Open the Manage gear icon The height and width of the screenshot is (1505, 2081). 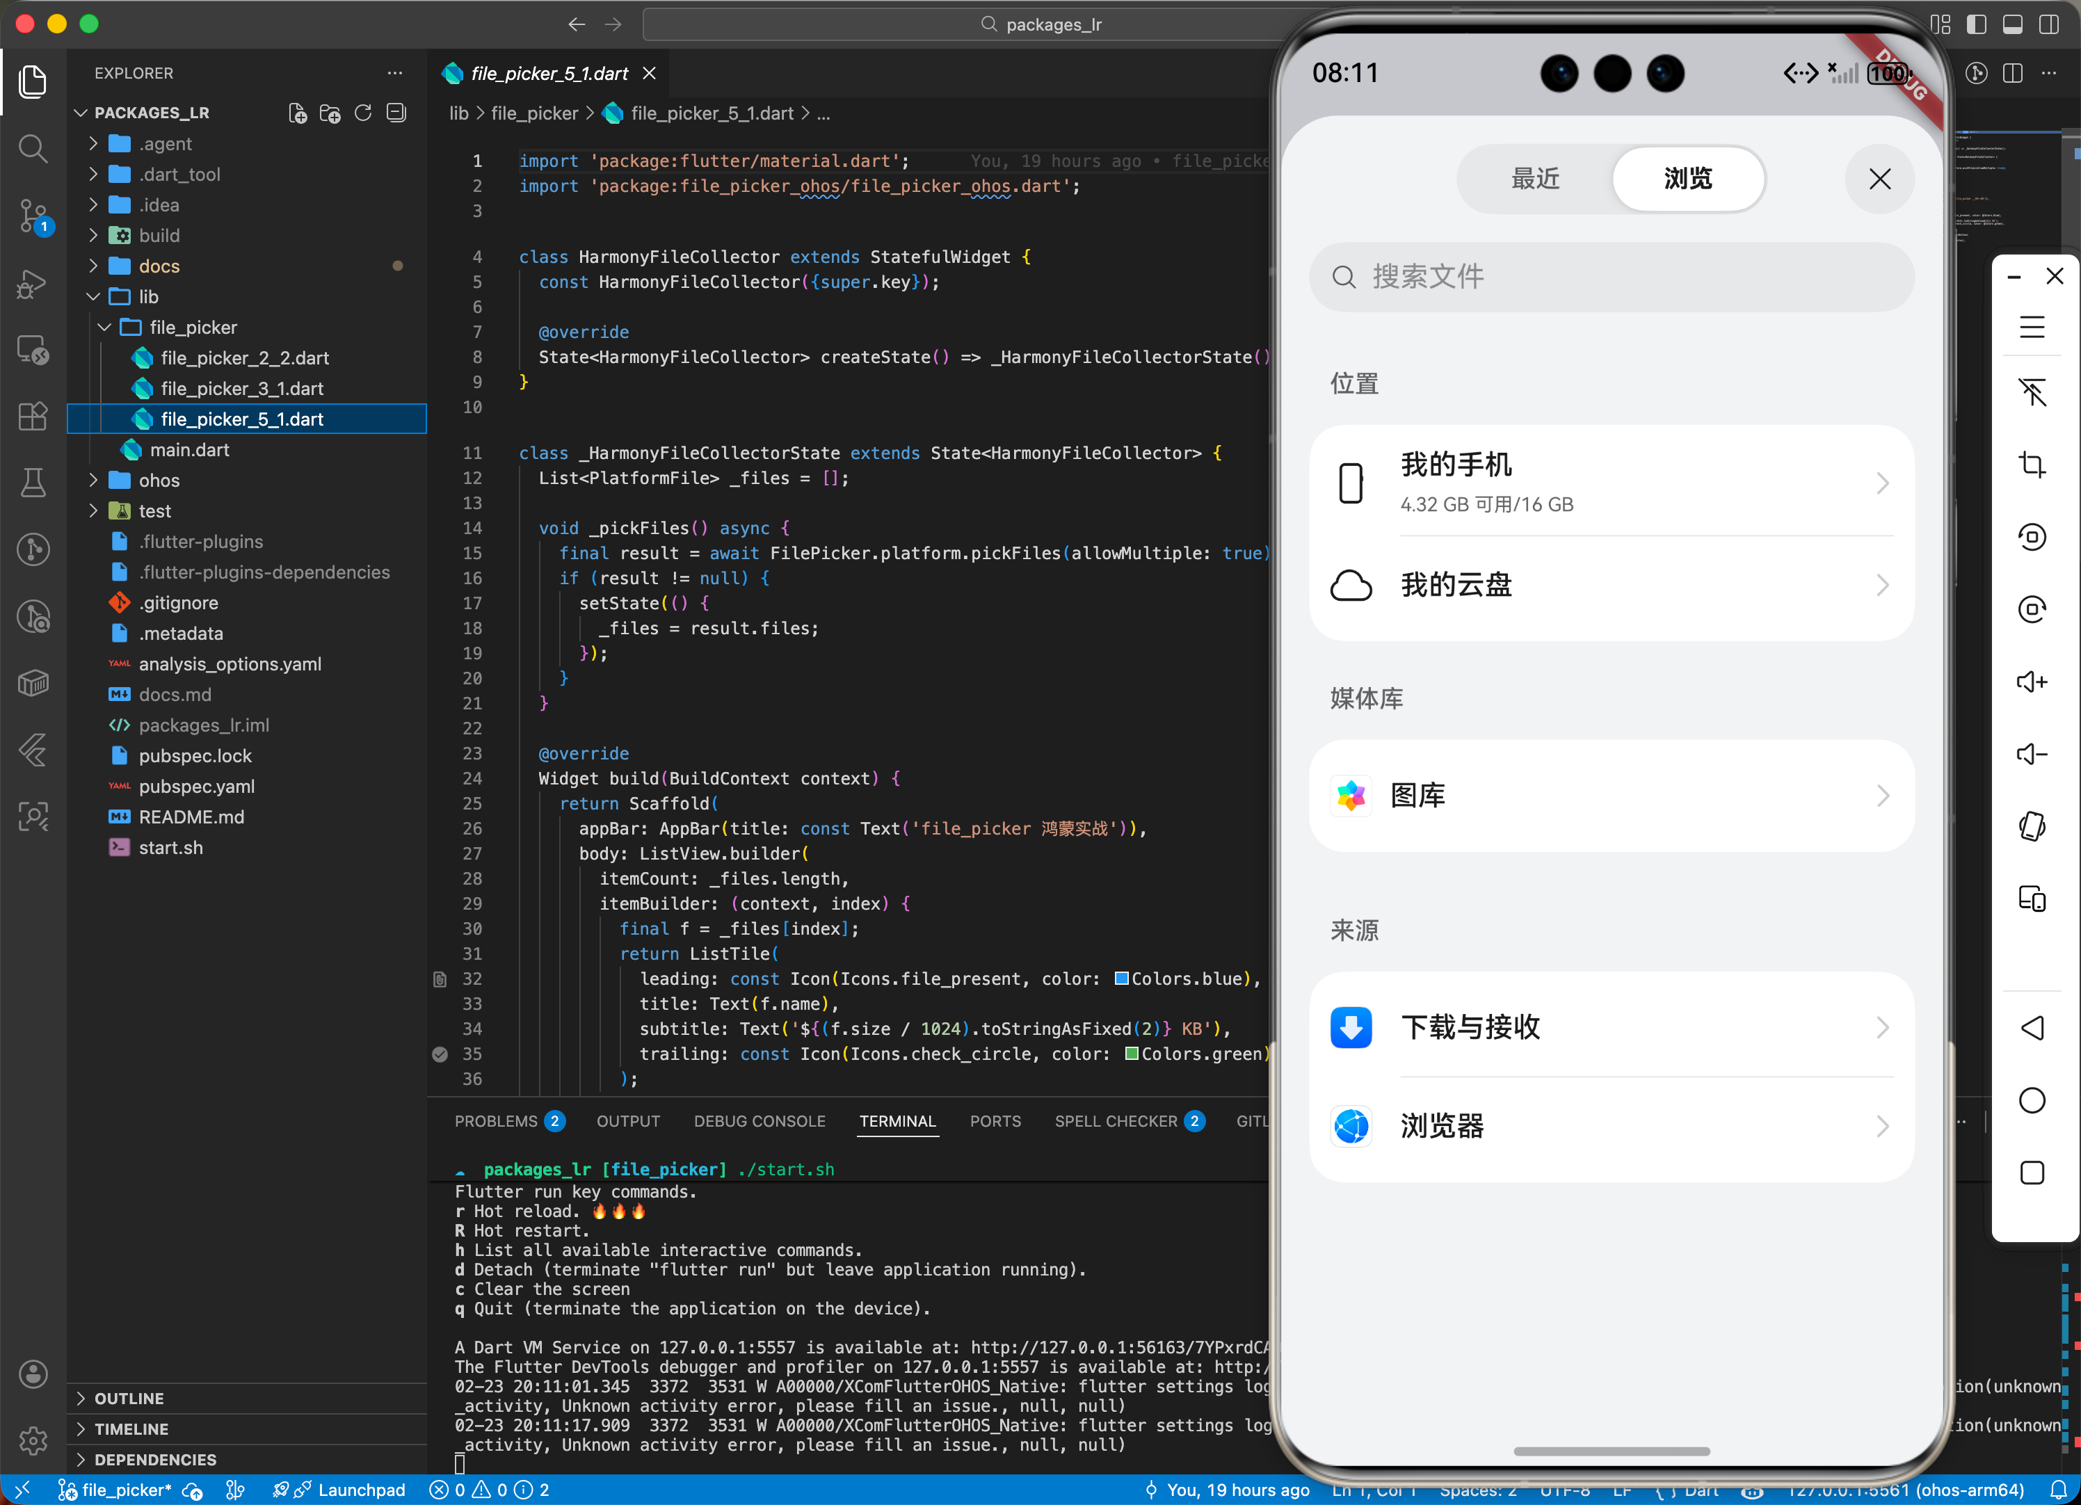point(33,1441)
